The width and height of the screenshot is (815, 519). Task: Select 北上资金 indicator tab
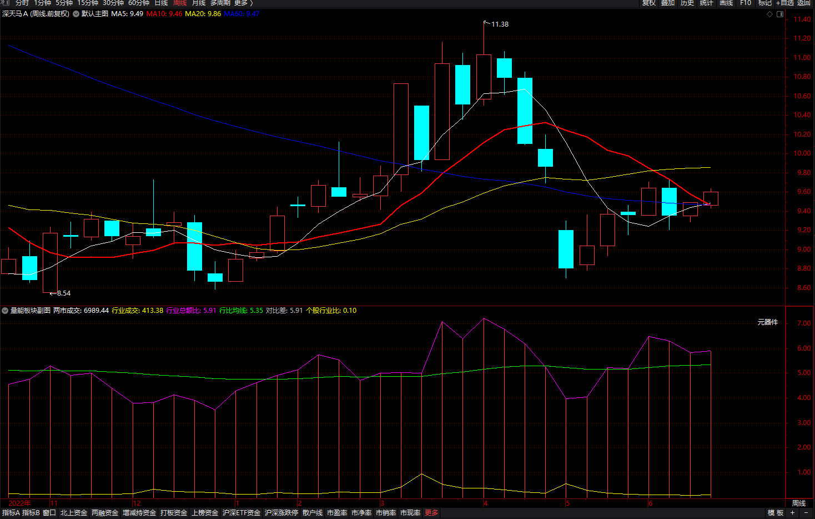pos(74,513)
